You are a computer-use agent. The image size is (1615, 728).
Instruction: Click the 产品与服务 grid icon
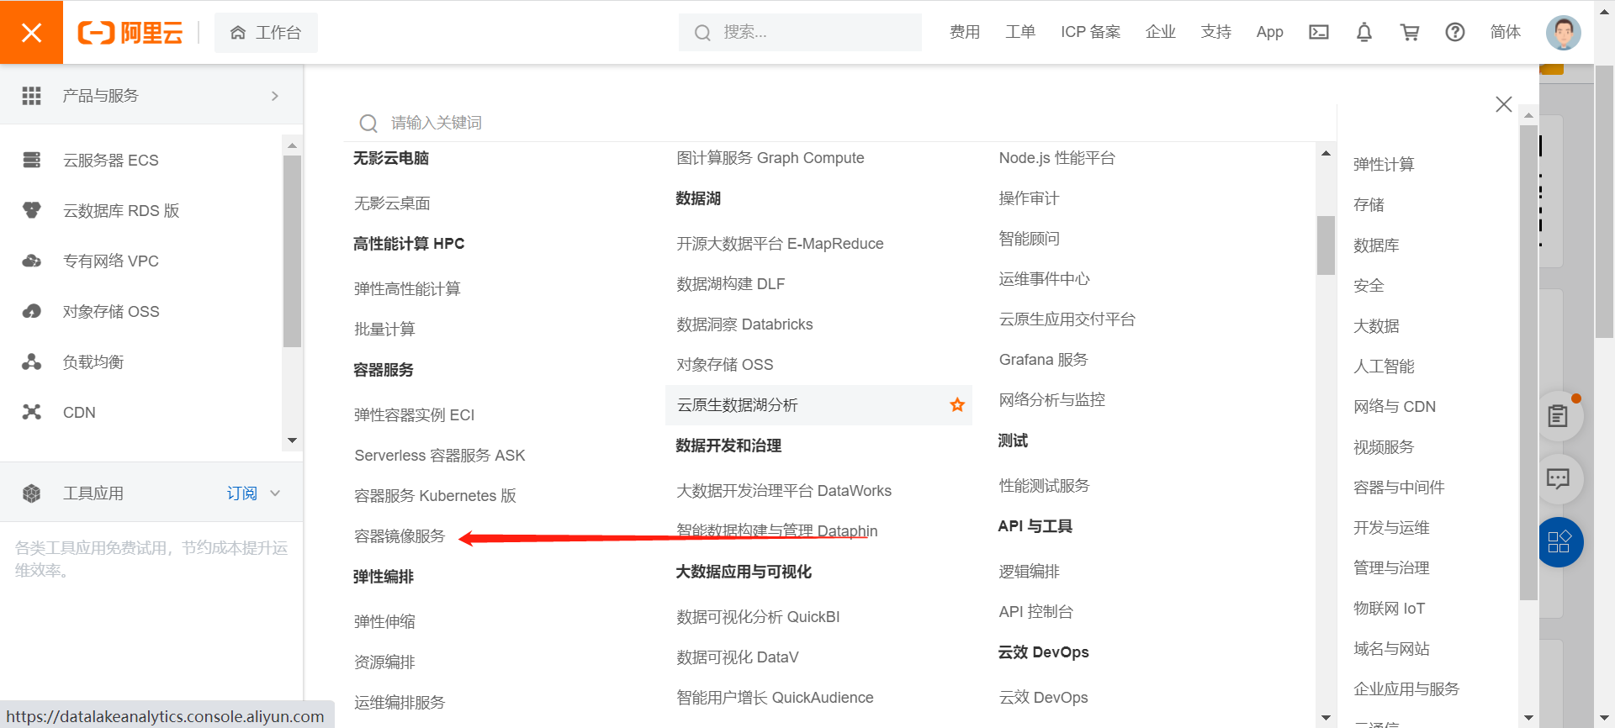tap(32, 96)
